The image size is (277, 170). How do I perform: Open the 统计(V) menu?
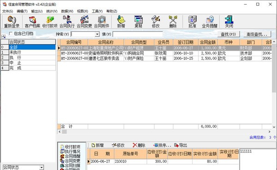(52, 11)
